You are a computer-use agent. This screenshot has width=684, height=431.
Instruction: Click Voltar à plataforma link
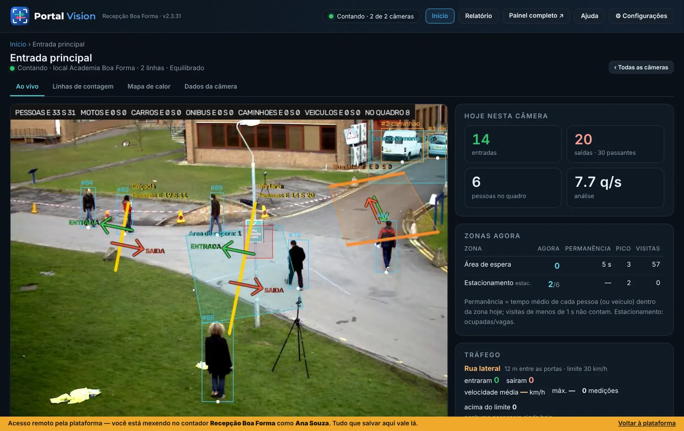[x=647, y=423]
